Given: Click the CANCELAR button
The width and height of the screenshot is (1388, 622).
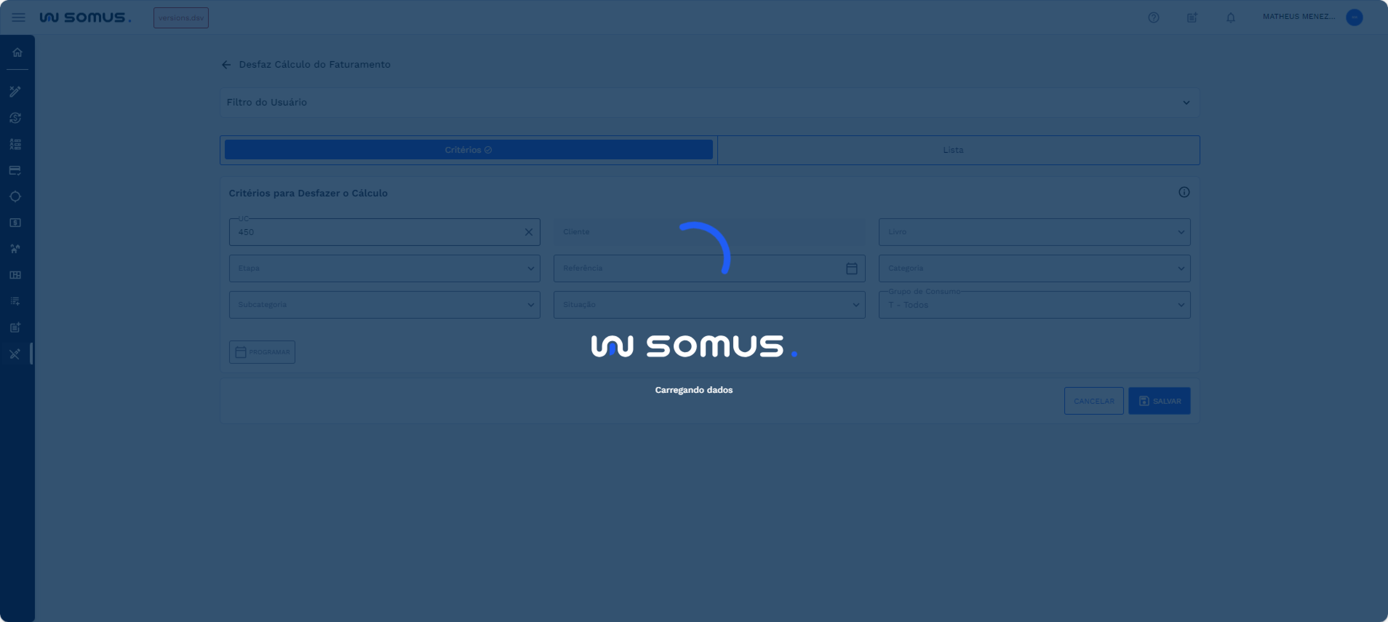Looking at the screenshot, I should (x=1093, y=401).
